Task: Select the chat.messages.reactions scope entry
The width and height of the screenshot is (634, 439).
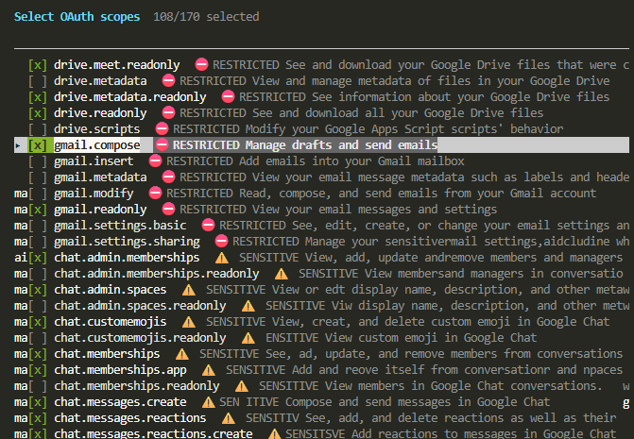Action: [x=129, y=417]
